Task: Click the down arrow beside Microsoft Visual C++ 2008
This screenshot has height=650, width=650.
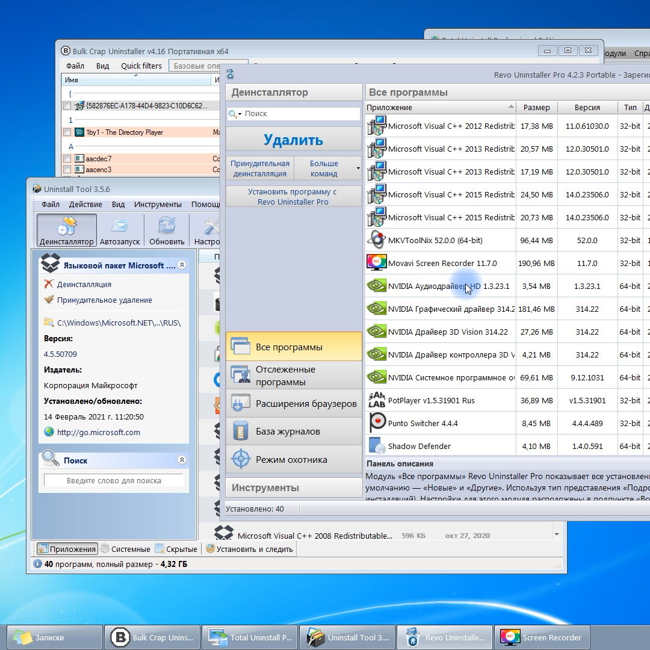Action: [x=556, y=535]
